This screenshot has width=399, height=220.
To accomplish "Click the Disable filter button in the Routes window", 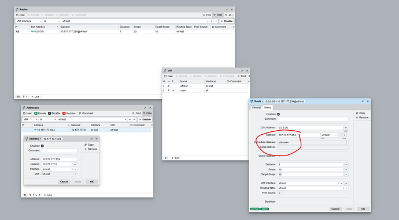I will click(x=227, y=21).
